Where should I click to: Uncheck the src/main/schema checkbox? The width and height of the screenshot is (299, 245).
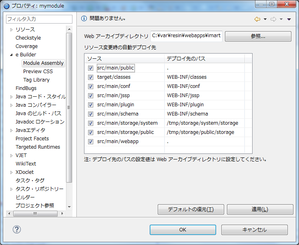point(90,114)
